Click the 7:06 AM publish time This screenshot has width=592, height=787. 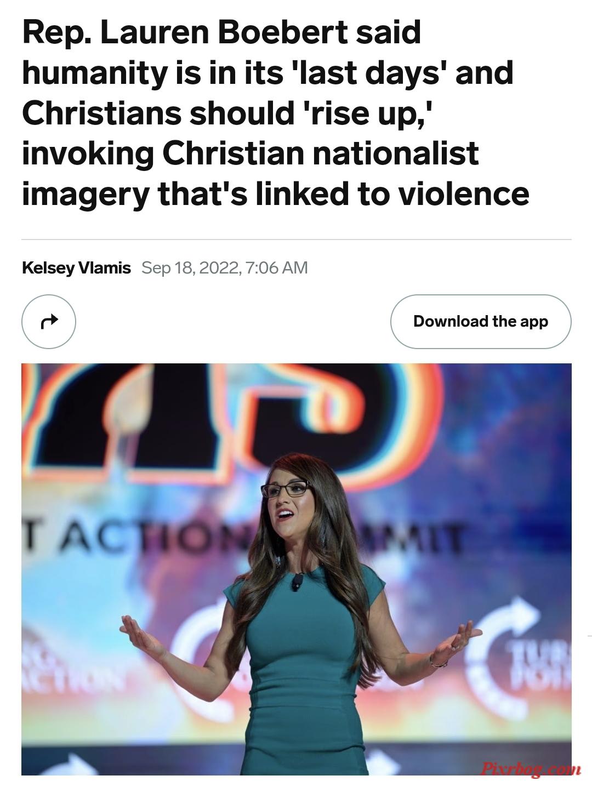point(277,268)
